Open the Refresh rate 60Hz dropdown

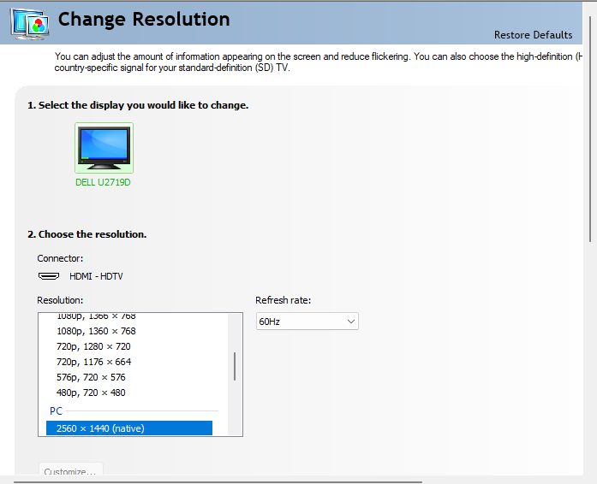pyautogui.click(x=307, y=322)
